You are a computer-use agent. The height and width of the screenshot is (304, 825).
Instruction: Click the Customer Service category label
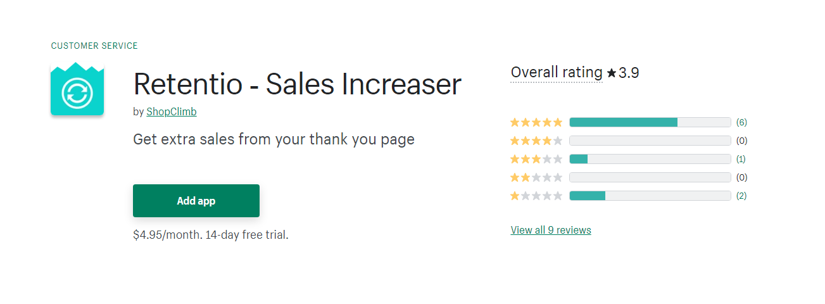[94, 46]
